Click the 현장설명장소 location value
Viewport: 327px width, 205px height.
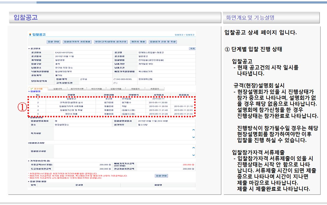(x=62, y=125)
